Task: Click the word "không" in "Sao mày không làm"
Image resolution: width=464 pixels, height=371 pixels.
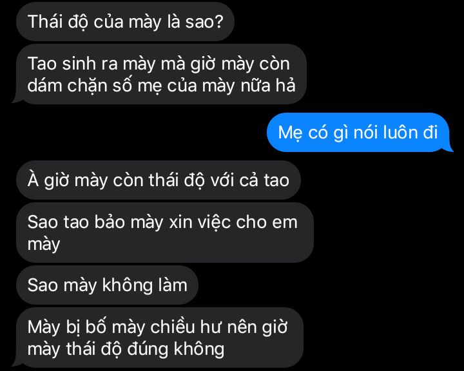Action: [x=128, y=285]
